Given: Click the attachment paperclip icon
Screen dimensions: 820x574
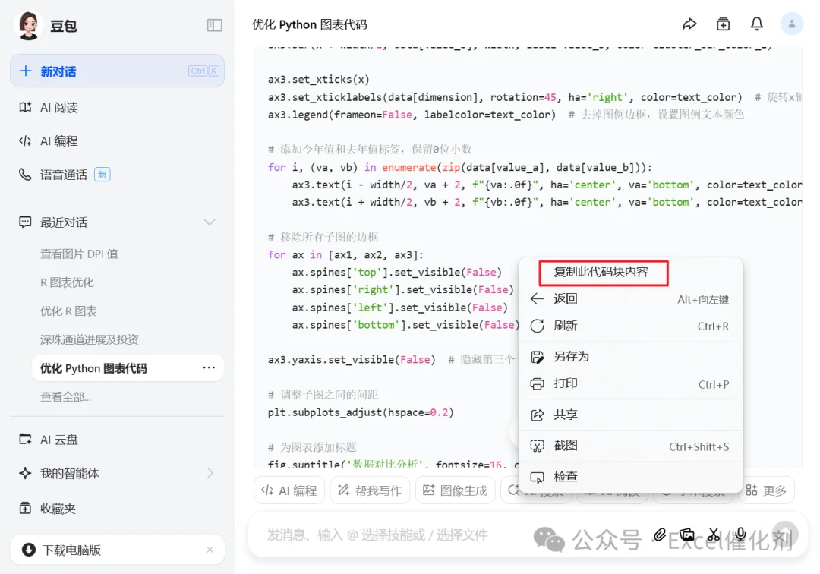Looking at the screenshot, I should coord(660,535).
